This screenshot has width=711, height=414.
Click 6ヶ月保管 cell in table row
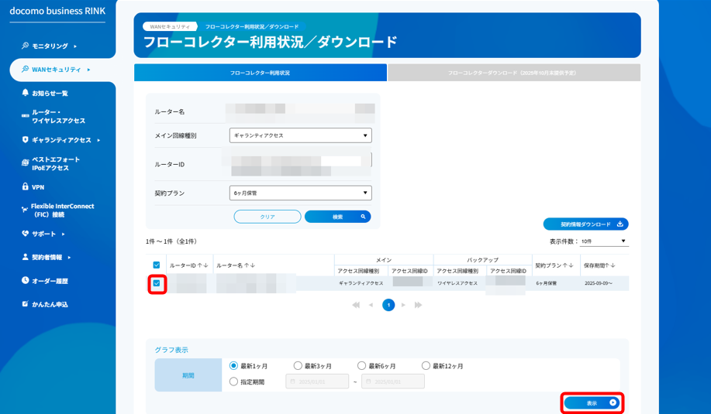point(547,283)
